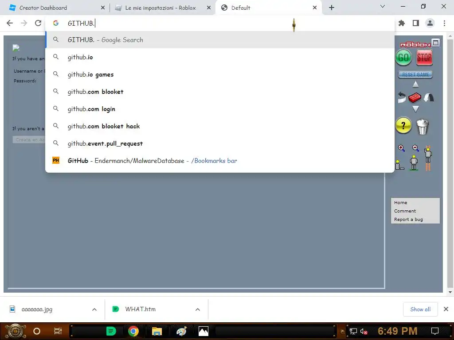Click the red brick icon
The image size is (454, 340).
(x=415, y=97)
